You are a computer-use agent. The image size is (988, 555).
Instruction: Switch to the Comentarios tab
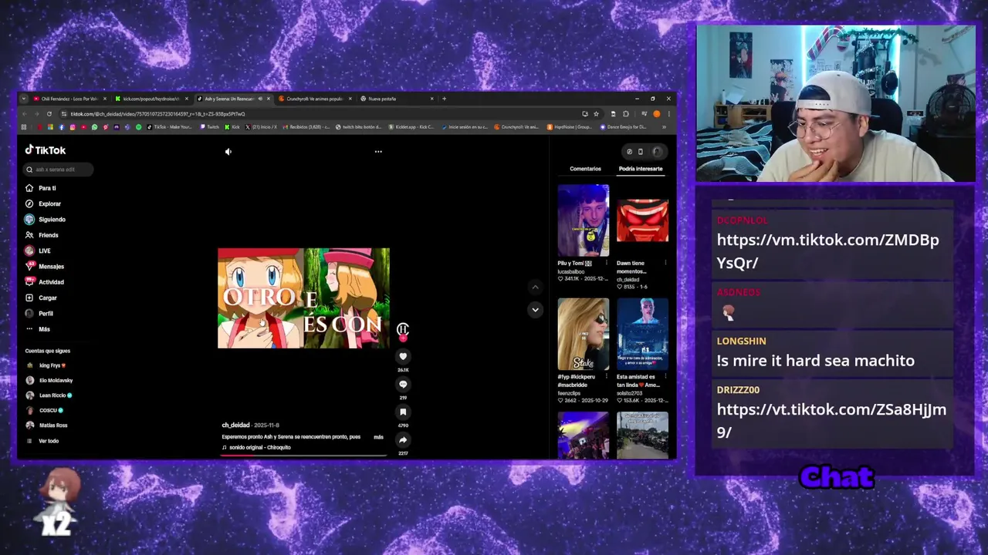pos(585,169)
